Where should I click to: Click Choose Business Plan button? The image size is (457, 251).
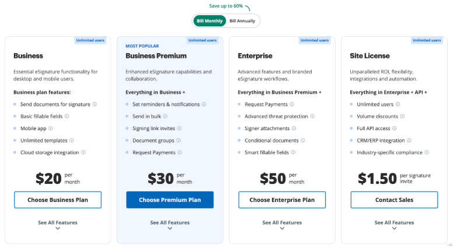click(57, 200)
